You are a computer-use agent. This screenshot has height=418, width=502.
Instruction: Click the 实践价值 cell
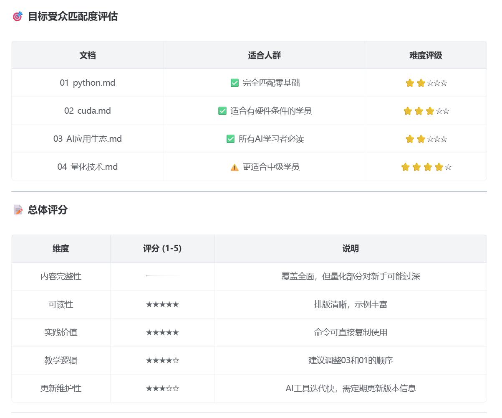pyautogui.click(x=61, y=332)
